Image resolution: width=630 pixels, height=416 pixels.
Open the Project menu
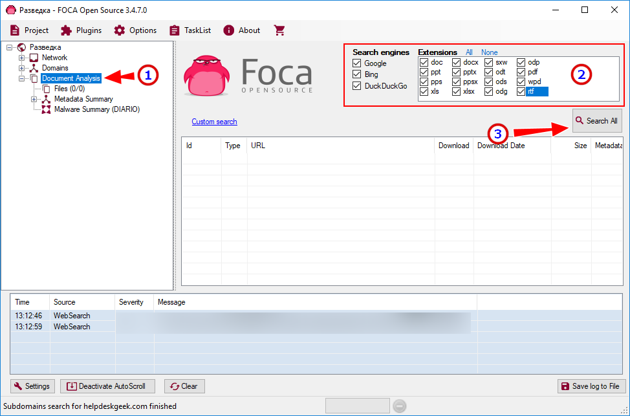click(29, 30)
